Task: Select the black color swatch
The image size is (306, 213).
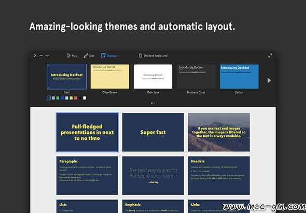Action: point(80,98)
